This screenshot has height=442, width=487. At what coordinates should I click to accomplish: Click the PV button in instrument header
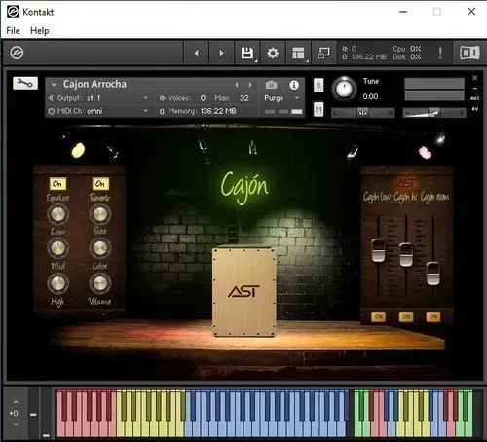click(475, 109)
